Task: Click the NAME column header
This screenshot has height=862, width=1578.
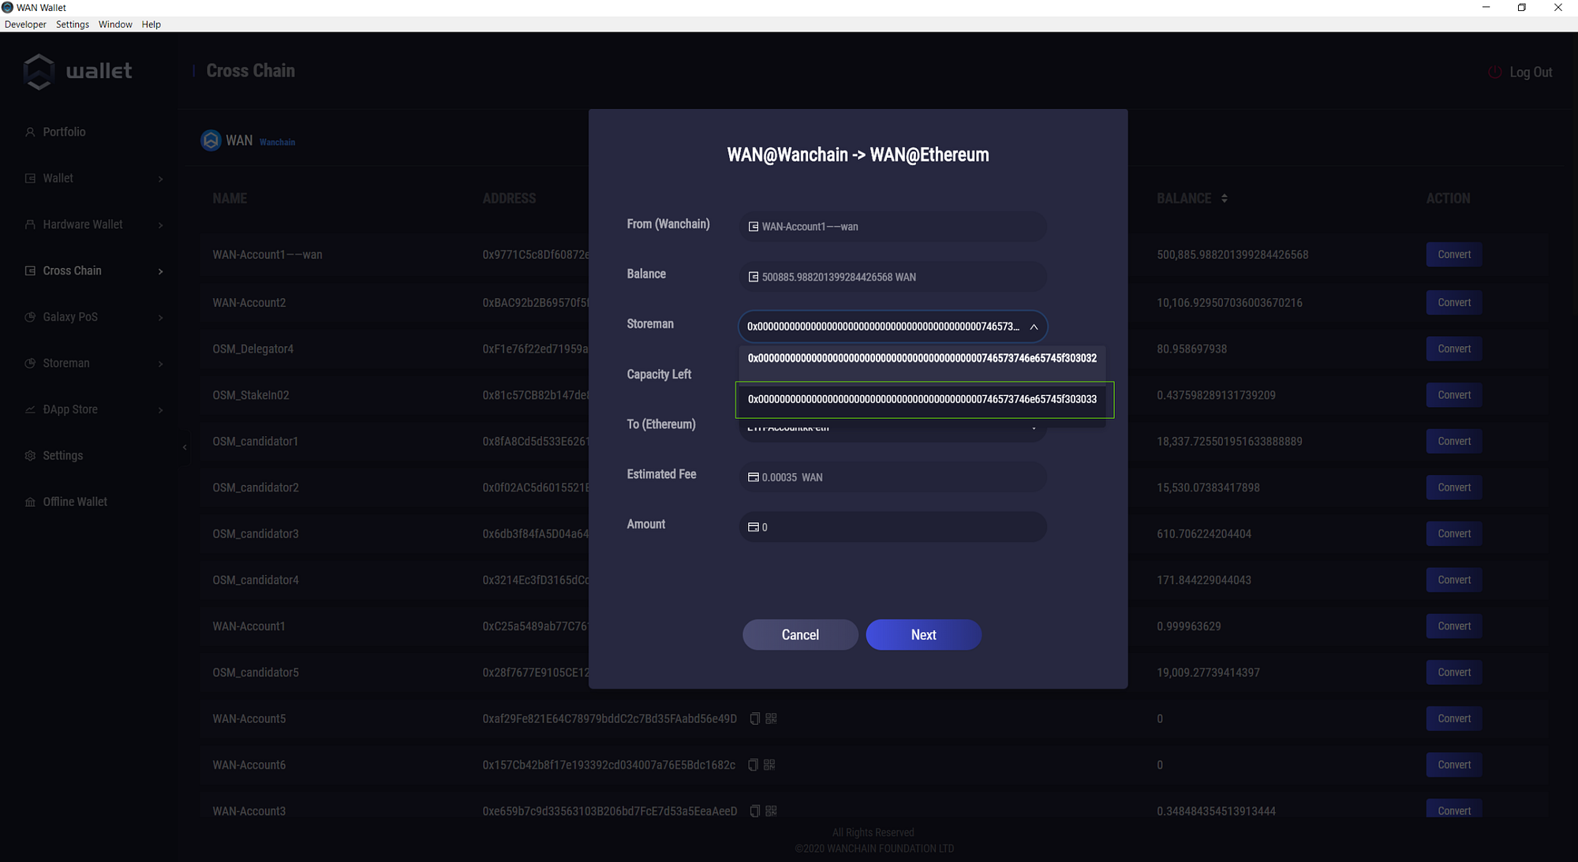Action: click(x=230, y=199)
